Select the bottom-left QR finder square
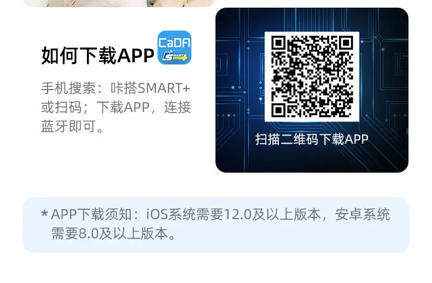Screen dimensions: 432x283 (278, 111)
